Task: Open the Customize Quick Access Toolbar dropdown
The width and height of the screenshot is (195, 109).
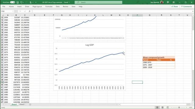Action: pos(36,2)
